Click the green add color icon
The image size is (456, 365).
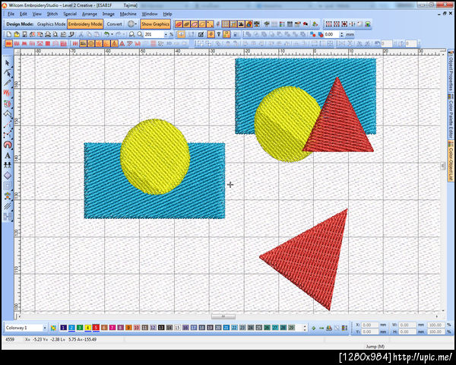pyautogui.click(x=313, y=328)
